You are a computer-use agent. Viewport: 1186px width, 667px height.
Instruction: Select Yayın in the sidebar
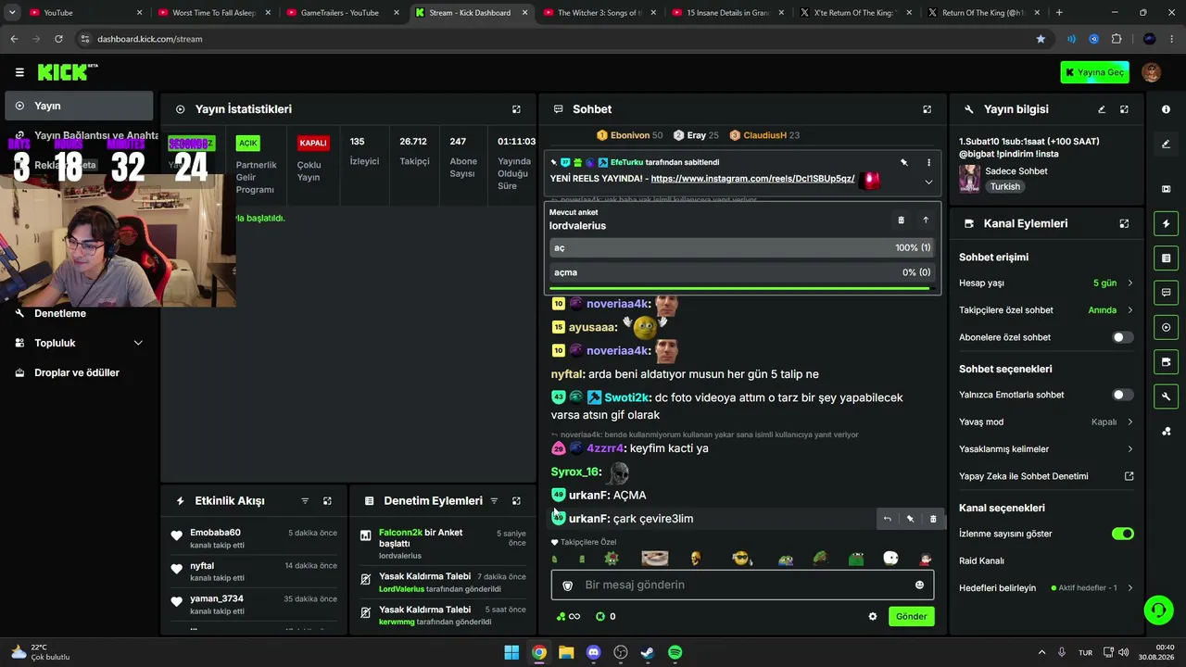click(x=79, y=106)
